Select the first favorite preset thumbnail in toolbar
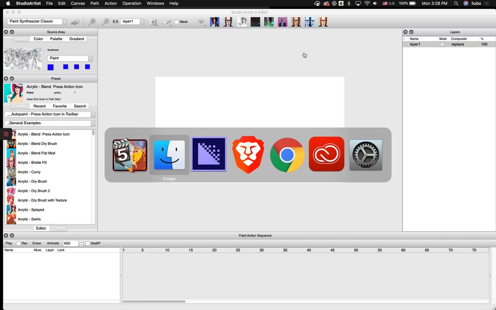 (215, 22)
